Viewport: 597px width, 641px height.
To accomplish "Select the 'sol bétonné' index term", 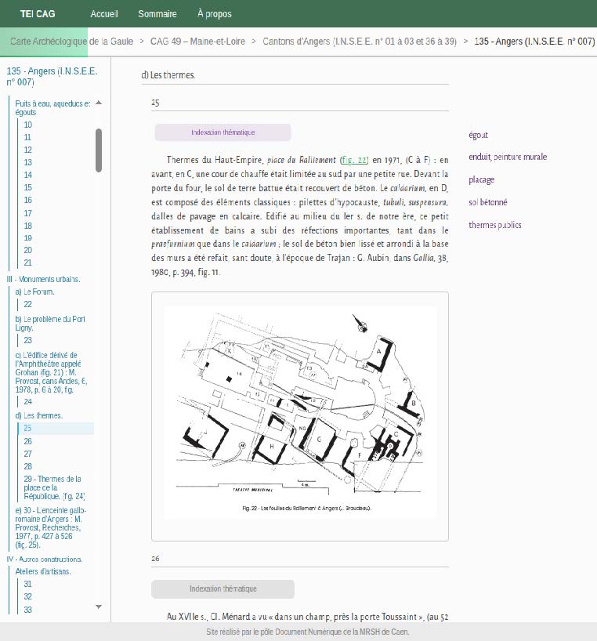I will [x=487, y=202].
